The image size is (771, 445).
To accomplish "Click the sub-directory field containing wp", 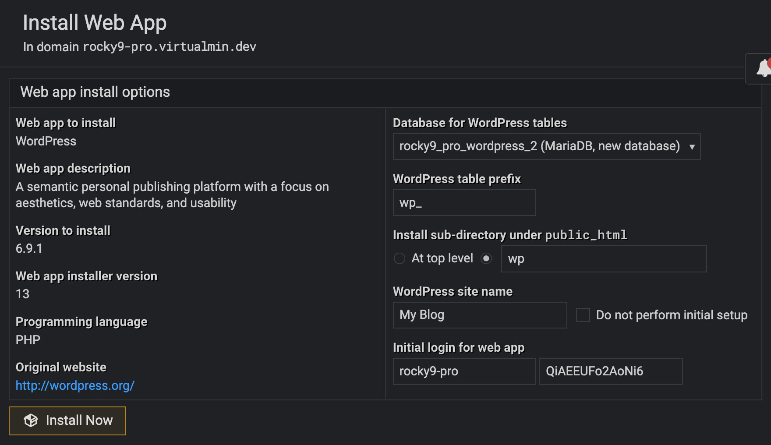I will [x=603, y=259].
